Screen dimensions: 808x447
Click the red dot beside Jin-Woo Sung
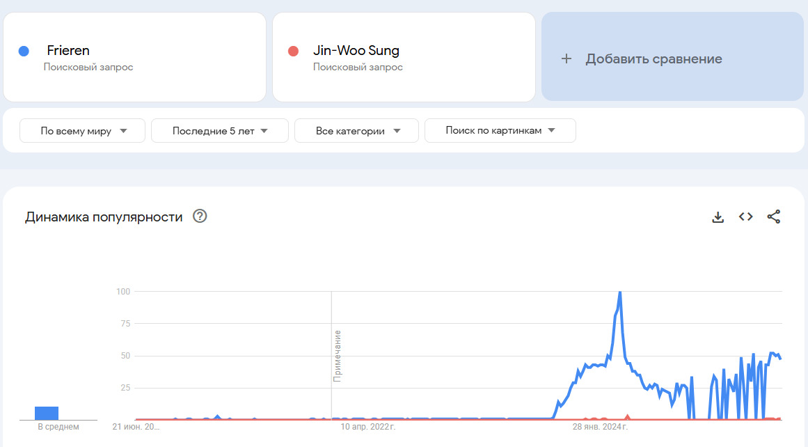(x=293, y=51)
